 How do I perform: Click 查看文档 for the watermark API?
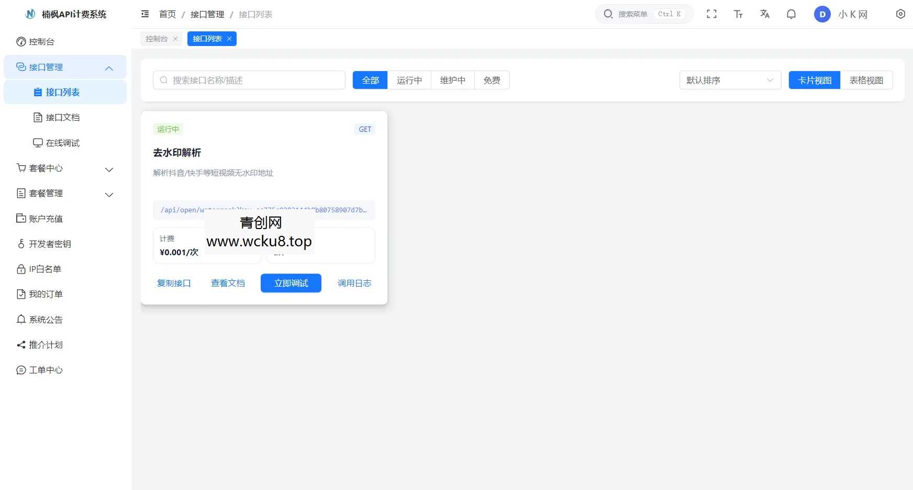228,283
